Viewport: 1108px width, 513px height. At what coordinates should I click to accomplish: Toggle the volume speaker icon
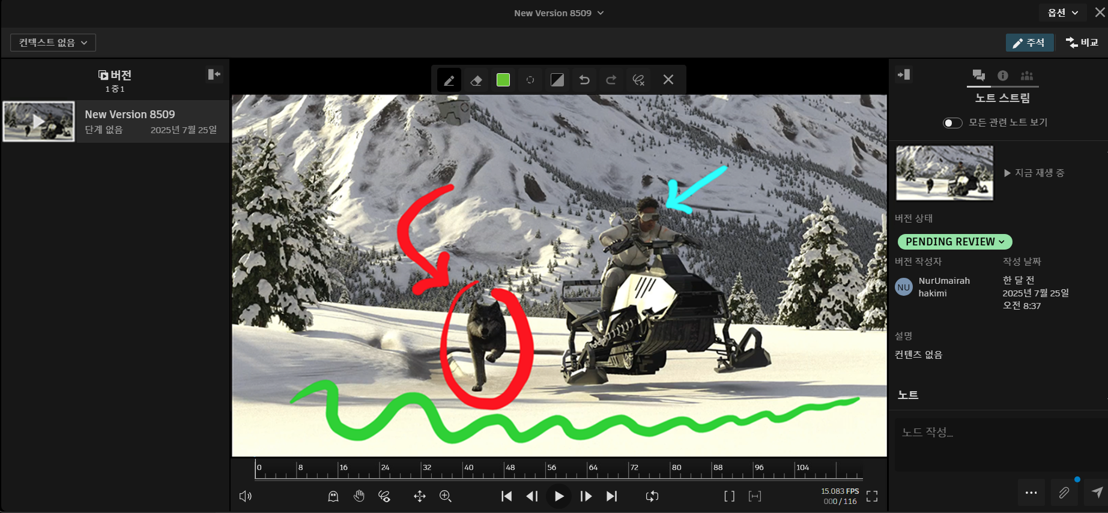coord(246,496)
